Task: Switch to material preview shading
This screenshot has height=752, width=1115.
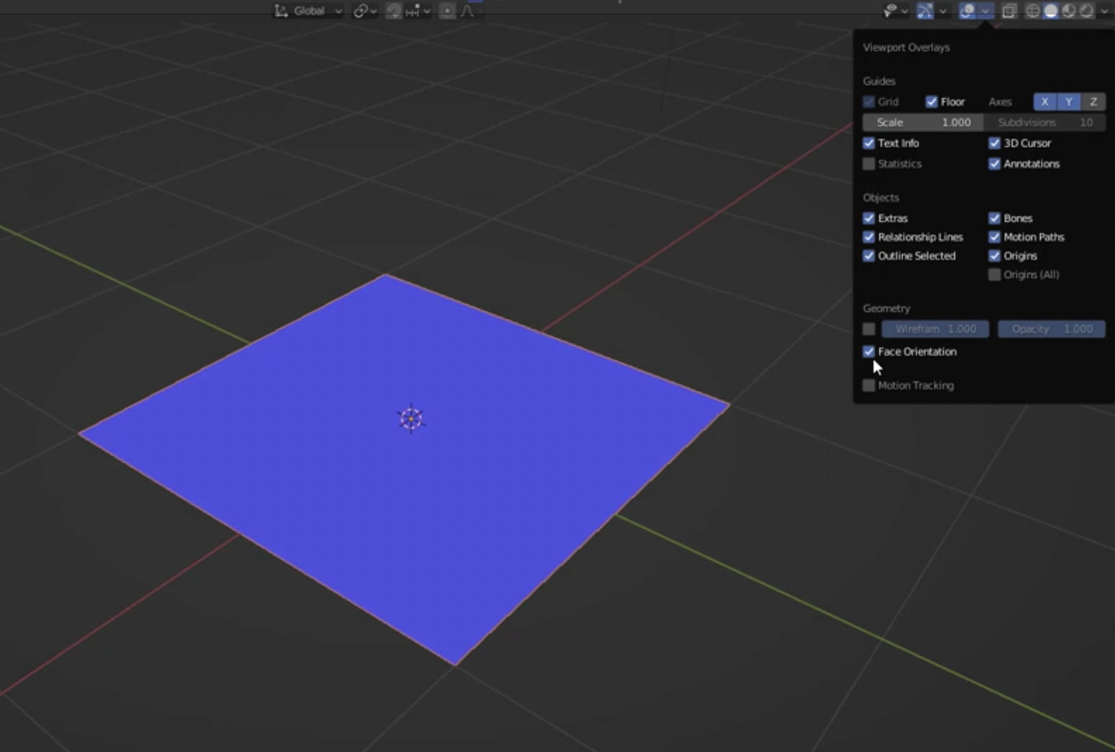Action: 1069,11
